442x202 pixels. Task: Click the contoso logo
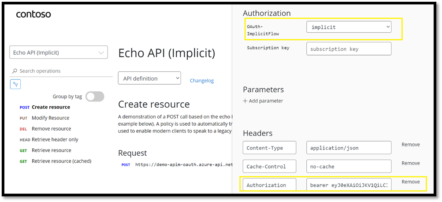[x=33, y=14]
